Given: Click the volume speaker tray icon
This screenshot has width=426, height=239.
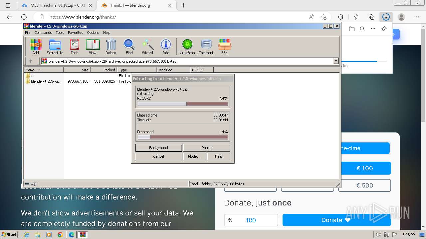Looking at the screenshot, I should coord(378,235).
